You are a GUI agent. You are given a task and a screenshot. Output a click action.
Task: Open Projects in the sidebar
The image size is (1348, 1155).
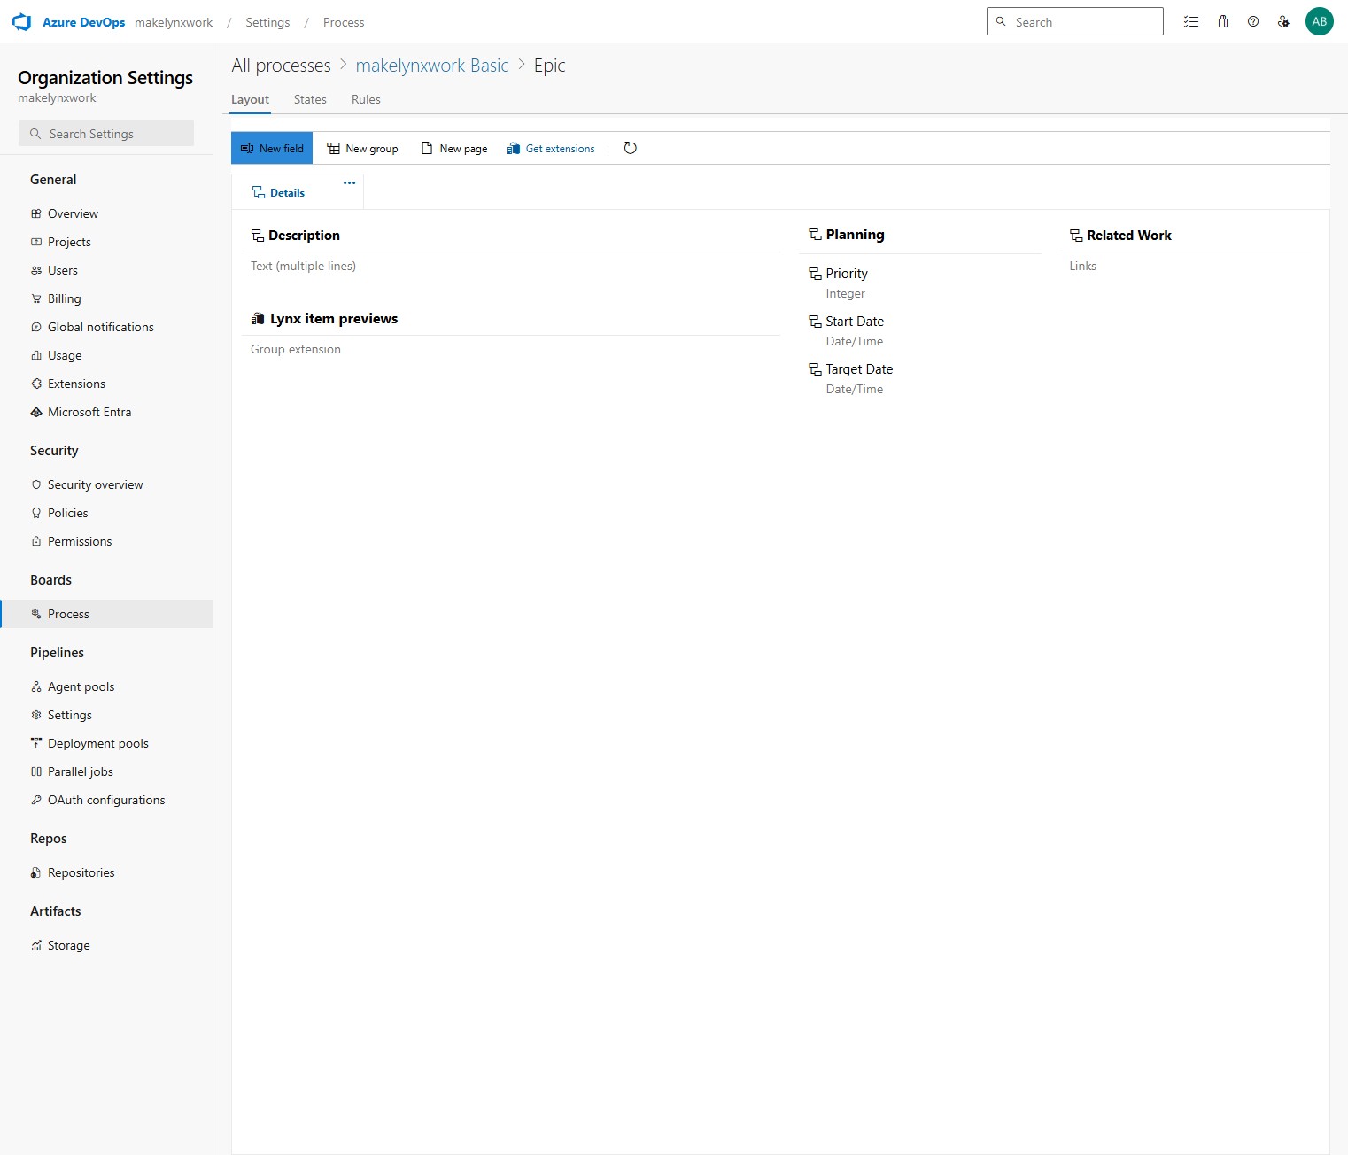[x=106, y=242]
